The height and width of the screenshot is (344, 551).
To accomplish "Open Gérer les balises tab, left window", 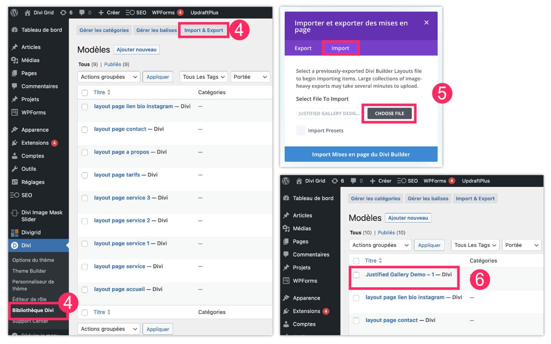I will [x=156, y=30].
